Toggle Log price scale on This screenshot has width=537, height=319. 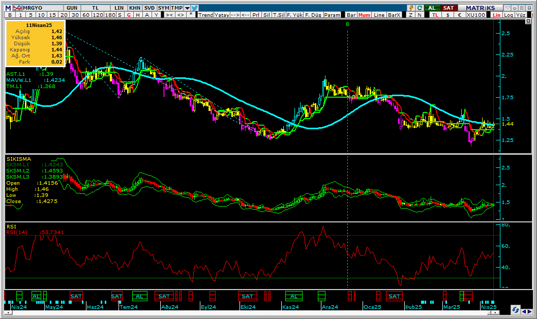pos(509,15)
